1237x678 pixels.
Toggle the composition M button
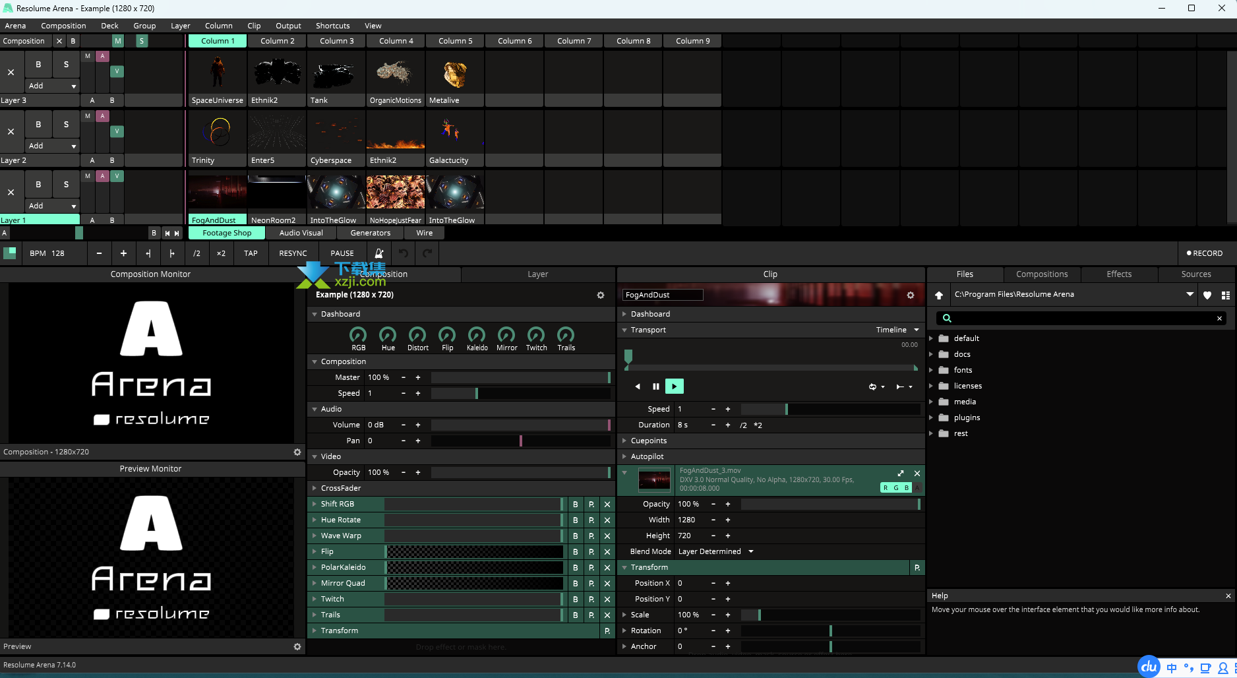[118, 41]
